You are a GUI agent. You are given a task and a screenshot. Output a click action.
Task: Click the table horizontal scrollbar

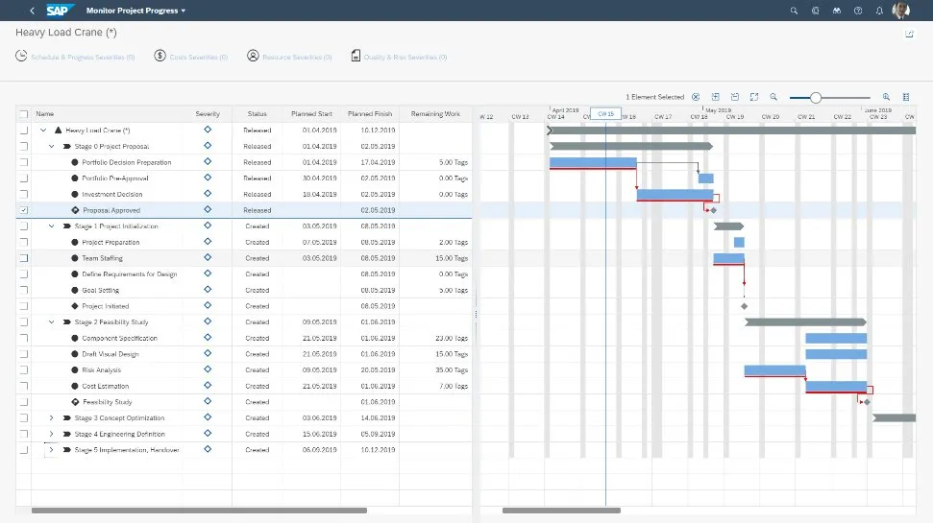[199, 510]
